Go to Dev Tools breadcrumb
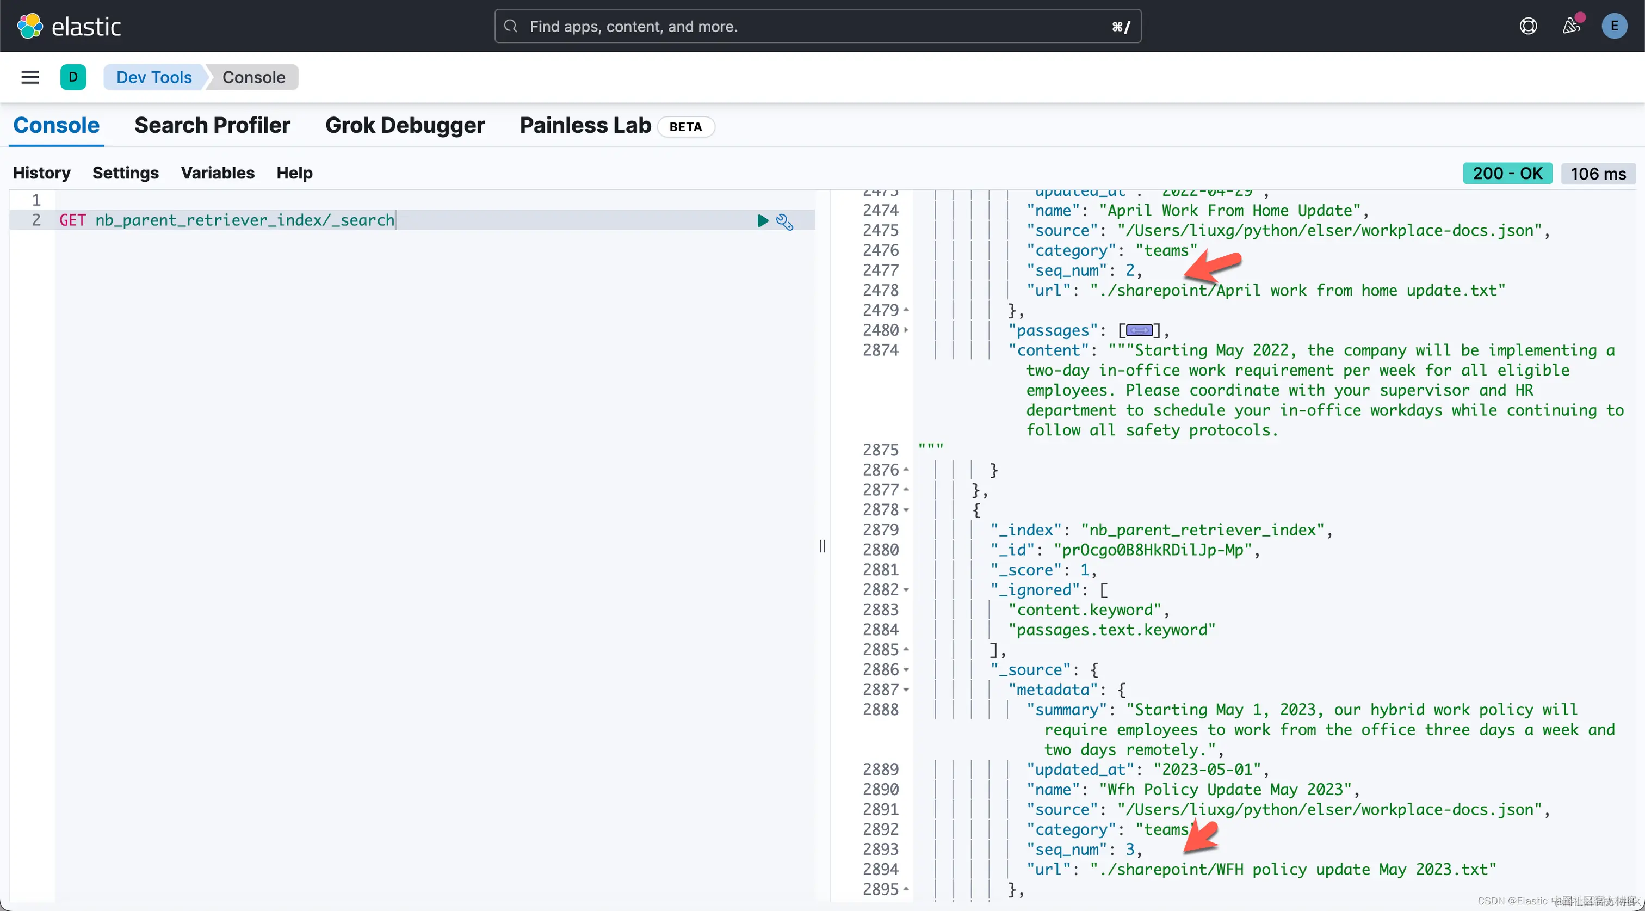 [154, 77]
